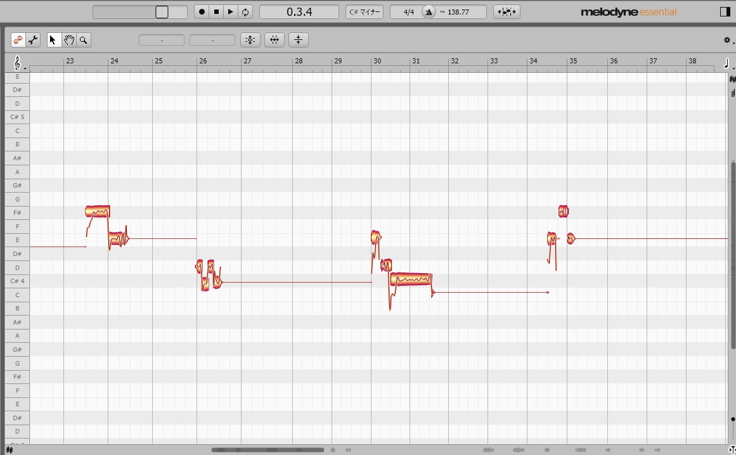Switch to note assignment wrench mode
The height and width of the screenshot is (455, 736).
[x=33, y=40]
